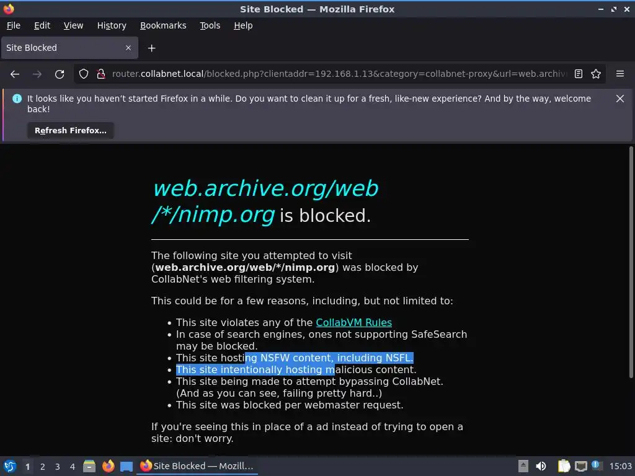Switch to workspace 1
635x476 pixels.
[x=27, y=467]
